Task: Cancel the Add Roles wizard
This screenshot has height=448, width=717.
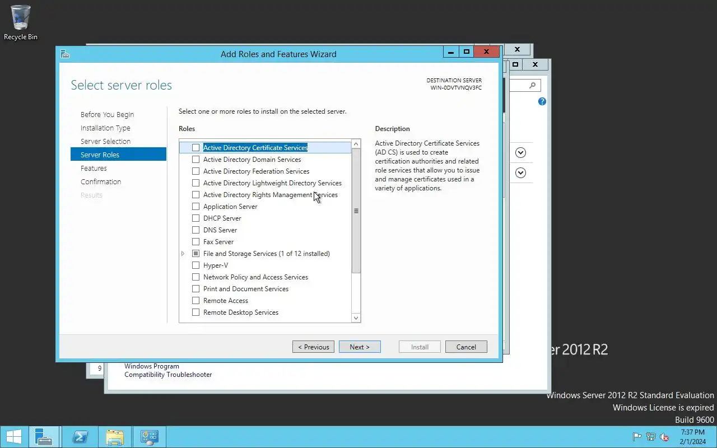Action: (466, 347)
